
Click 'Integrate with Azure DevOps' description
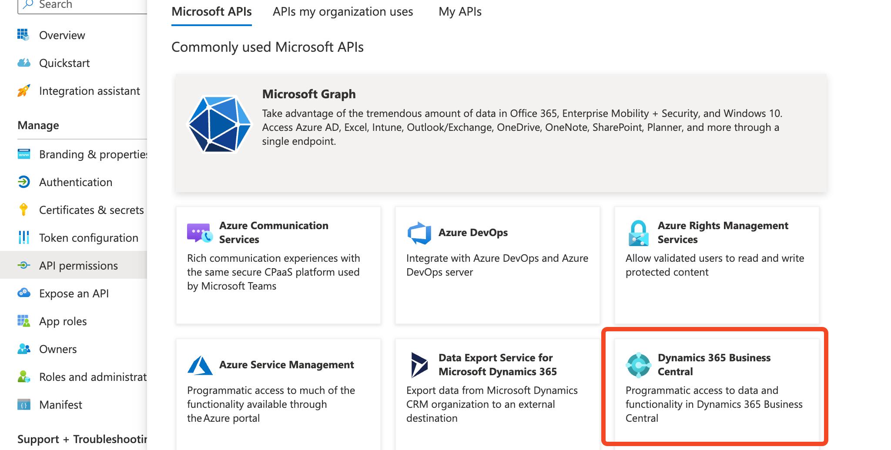point(497,265)
